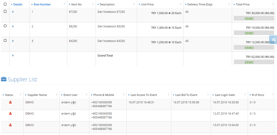Click the Row Number header link
This screenshot has height=135, width=277.
coord(42,4)
